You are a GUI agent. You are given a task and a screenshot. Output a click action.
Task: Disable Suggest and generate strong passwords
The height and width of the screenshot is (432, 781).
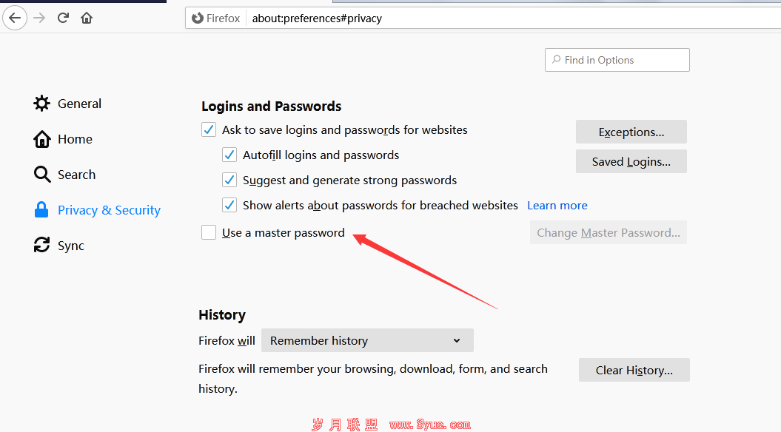[229, 180]
